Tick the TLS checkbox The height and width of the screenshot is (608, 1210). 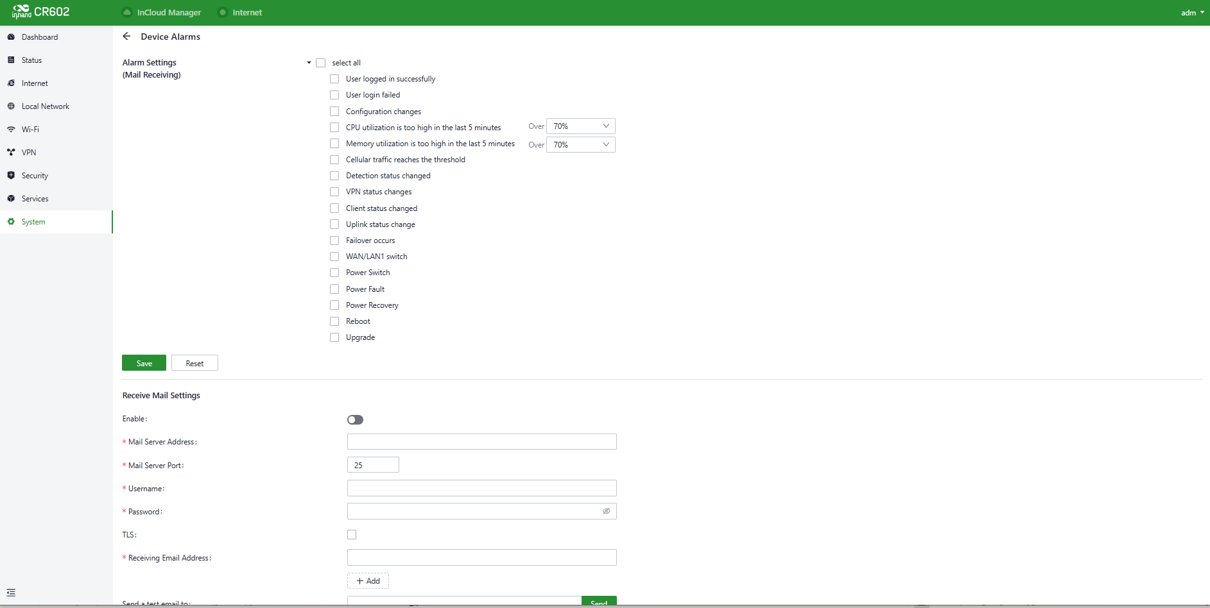coord(352,534)
